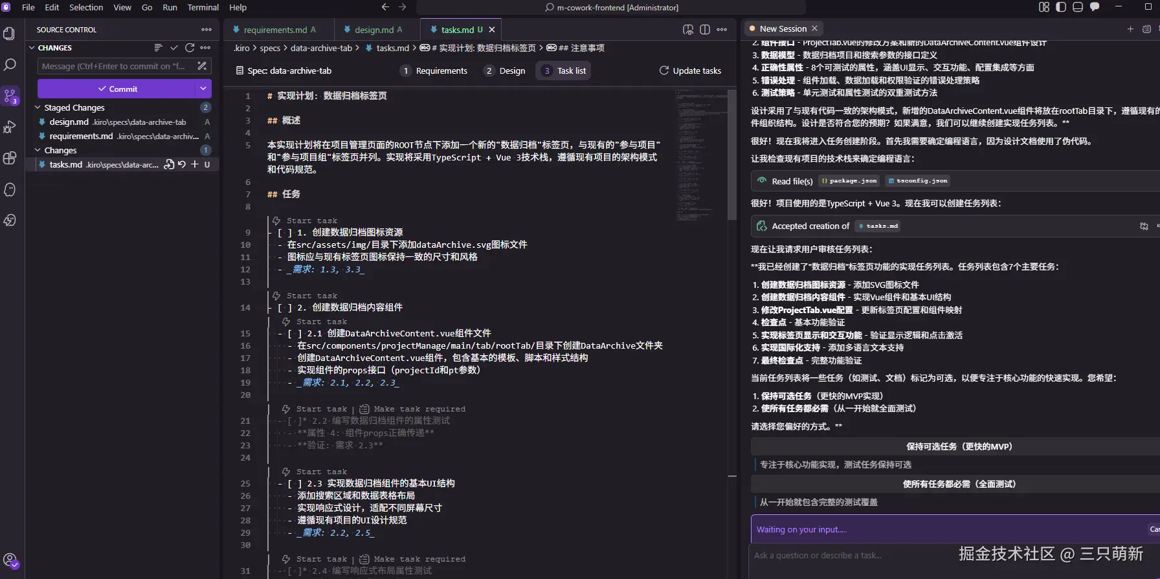Switch changes list to tree view icon
The height and width of the screenshot is (579, 1160).
coord(158,48)
